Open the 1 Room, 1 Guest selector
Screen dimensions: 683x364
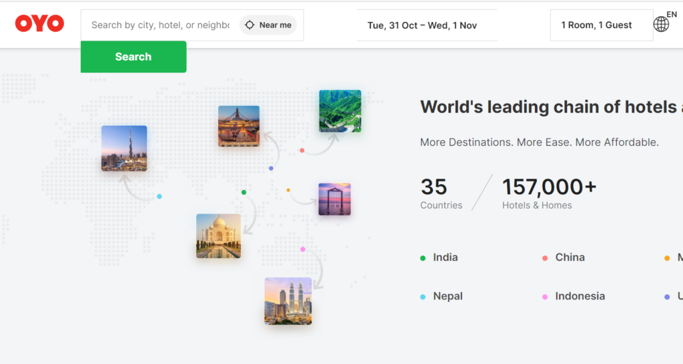602,25
